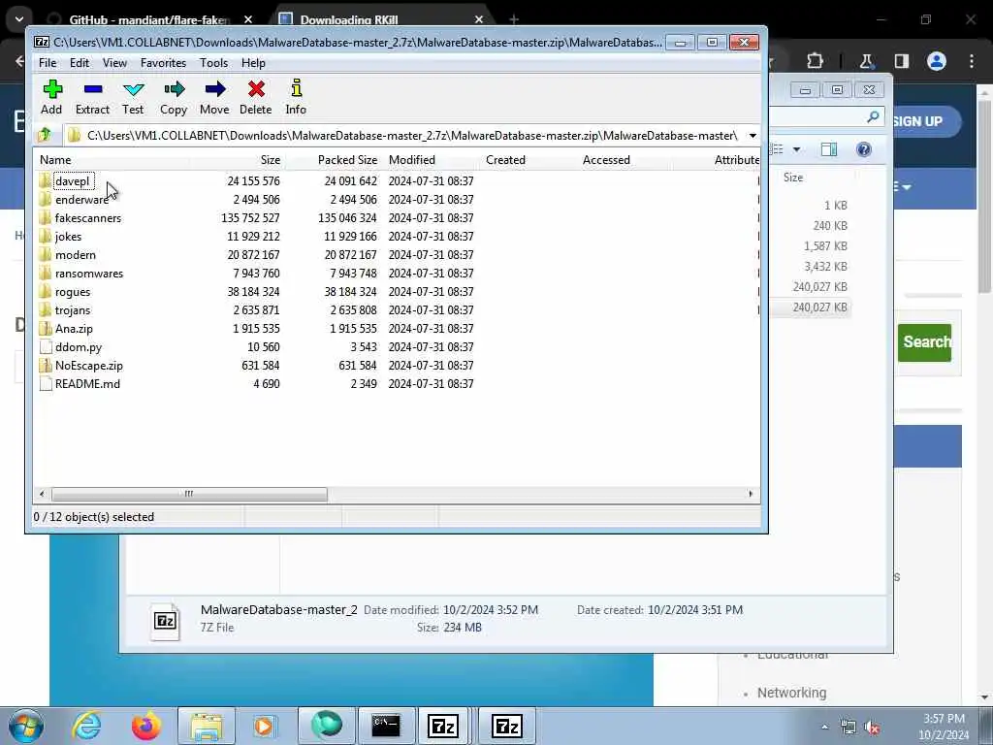Run the Test archive tool

click(x=133, y=89)
